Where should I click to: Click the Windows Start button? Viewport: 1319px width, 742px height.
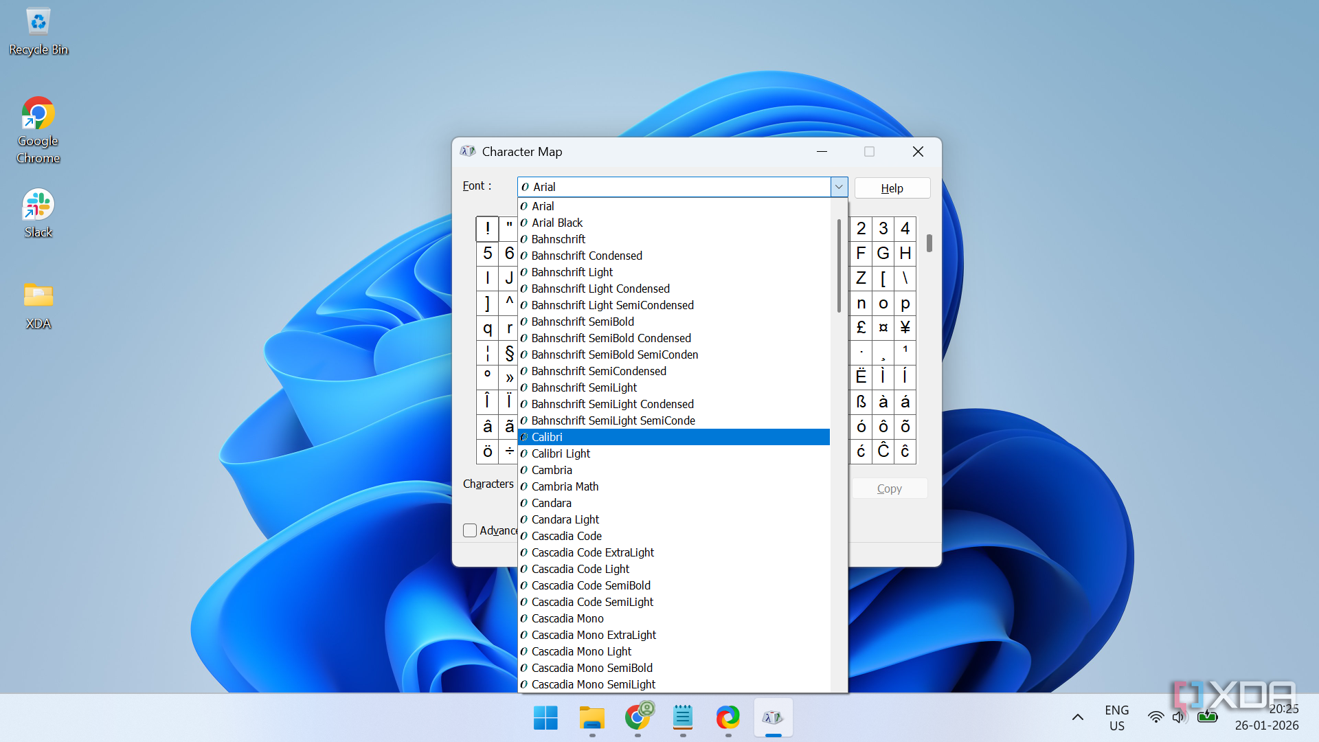pyautogui.click(x=546, y=718)
